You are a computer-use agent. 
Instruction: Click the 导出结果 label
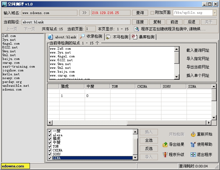pyautogui.click(x=176, y=144)
